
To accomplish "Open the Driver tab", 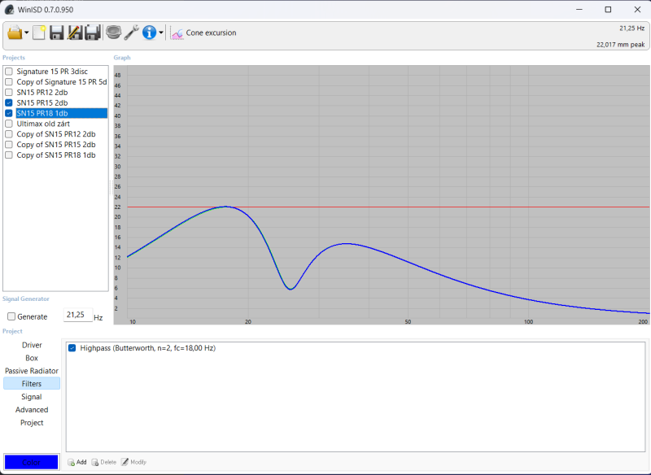I will click(32, 345).
